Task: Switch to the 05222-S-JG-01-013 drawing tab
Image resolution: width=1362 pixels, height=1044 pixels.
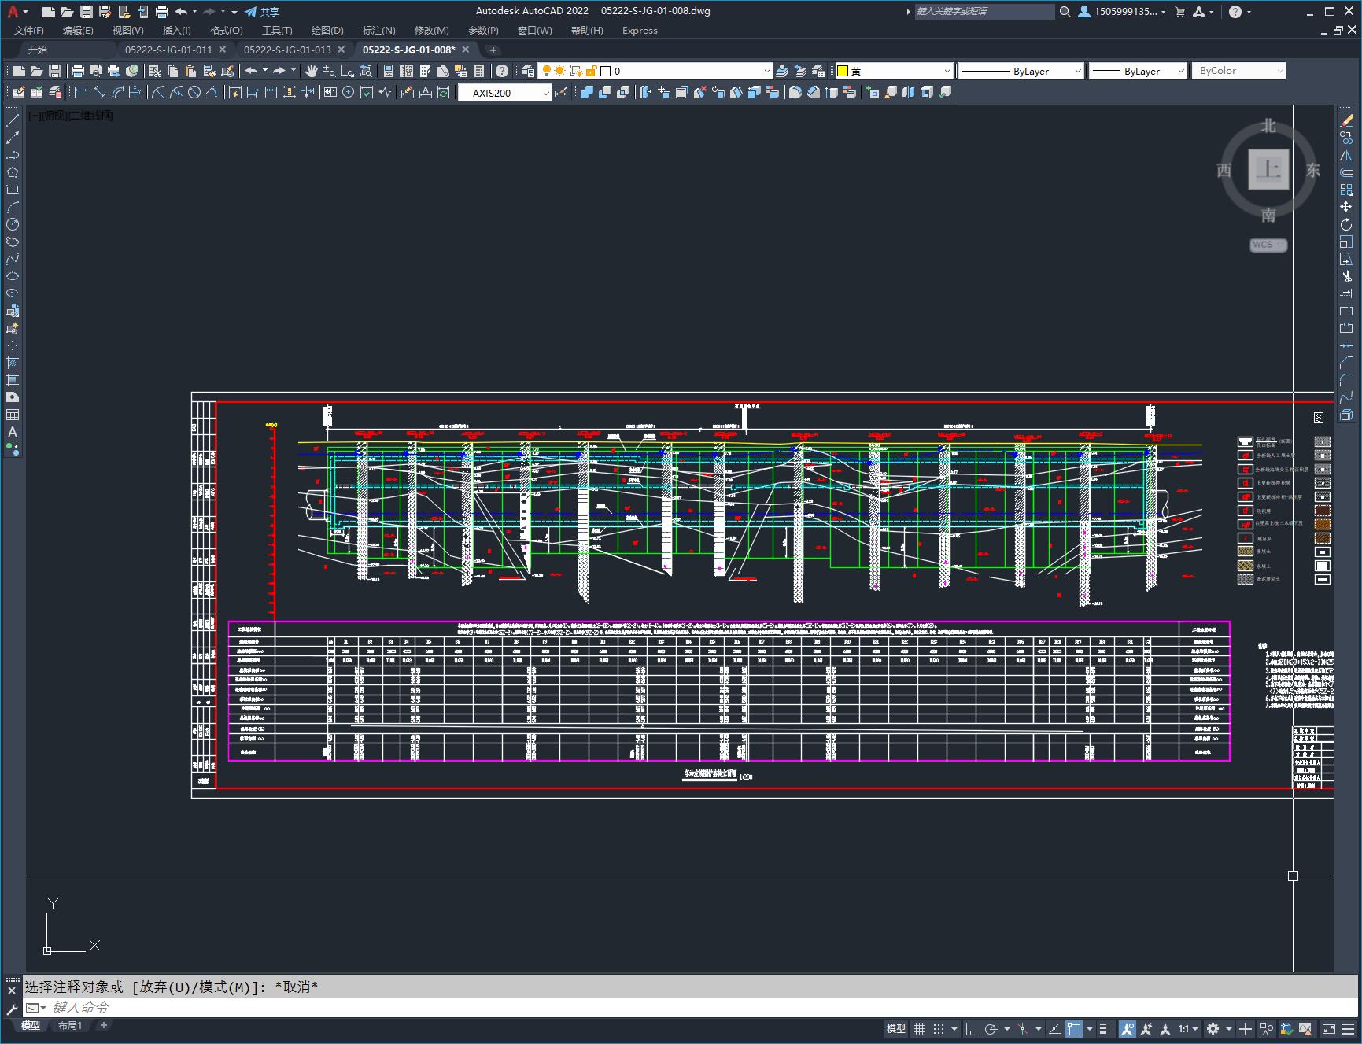Action: 287,50
